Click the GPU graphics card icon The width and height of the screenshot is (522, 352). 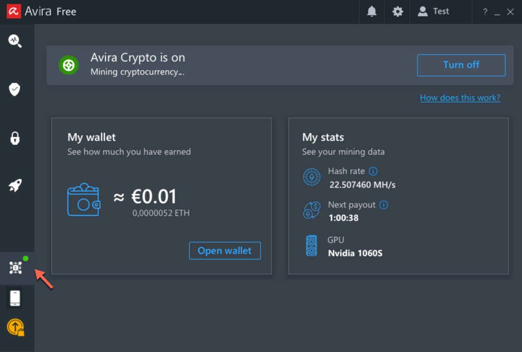coord(311,245)
